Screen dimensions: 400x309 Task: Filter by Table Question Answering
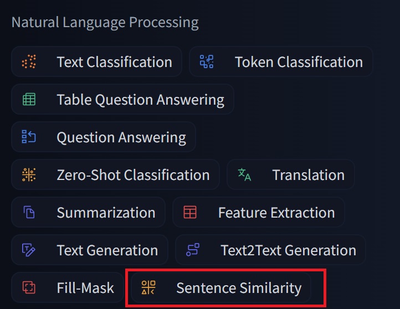[140, 100]
